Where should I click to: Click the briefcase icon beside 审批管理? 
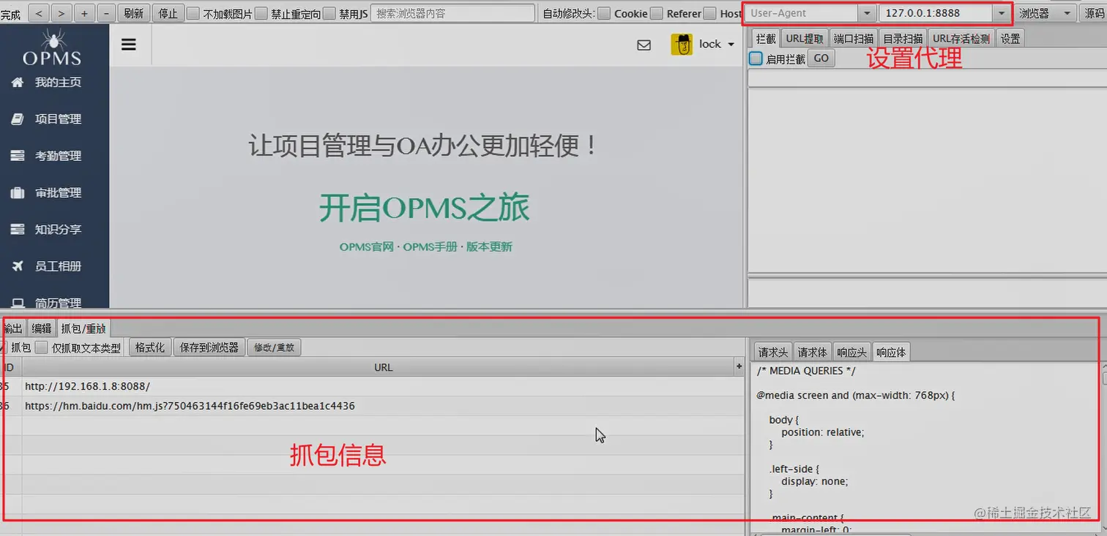18,193
